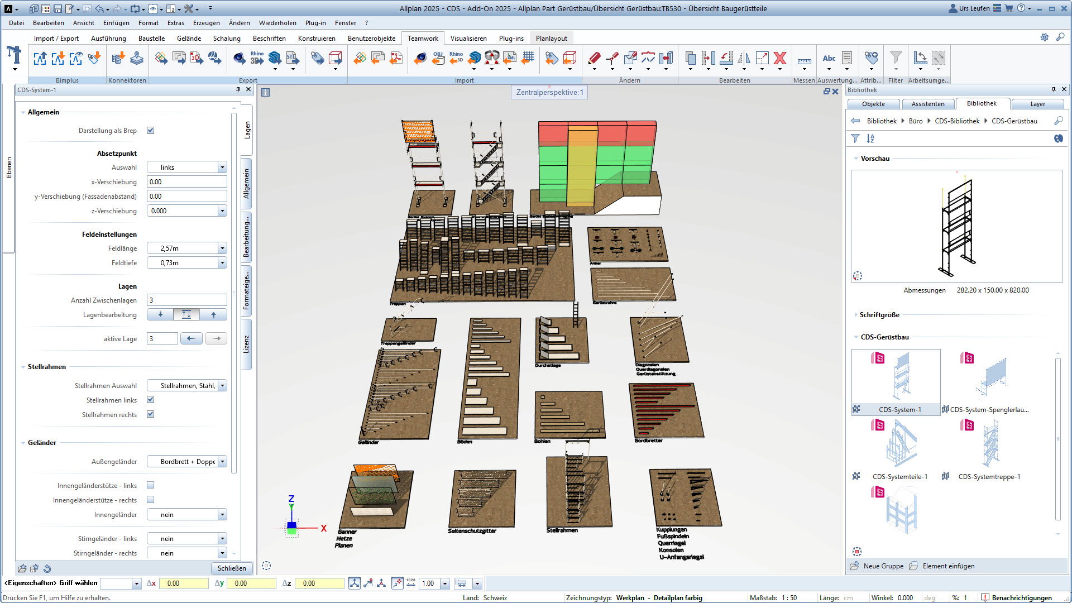The width and height of the screenshot is (1072, 603).
Task: Open the Feldtiefe 0,73m dropdown
Action: 222,262
